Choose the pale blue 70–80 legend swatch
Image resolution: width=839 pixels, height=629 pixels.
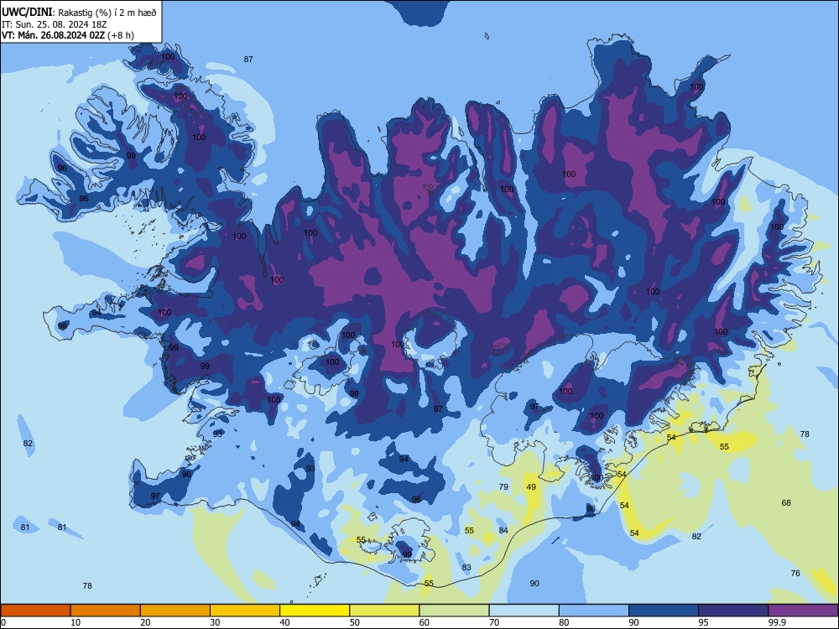coord(524,611)
